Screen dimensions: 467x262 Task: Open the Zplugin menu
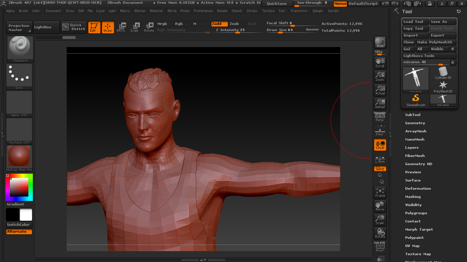[317, 11]
